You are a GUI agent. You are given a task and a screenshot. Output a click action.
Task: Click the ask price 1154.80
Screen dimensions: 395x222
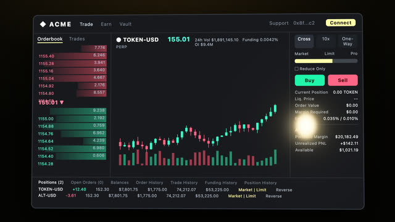[46, 93]
